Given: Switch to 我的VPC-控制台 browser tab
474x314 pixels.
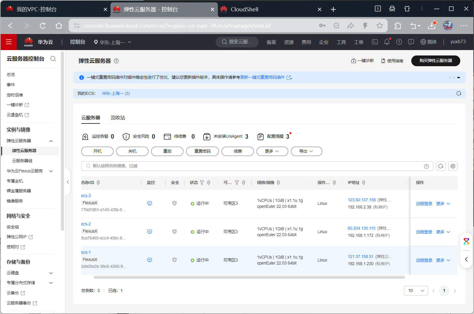Looking at the screenshot, I should [x=55, y=9].
